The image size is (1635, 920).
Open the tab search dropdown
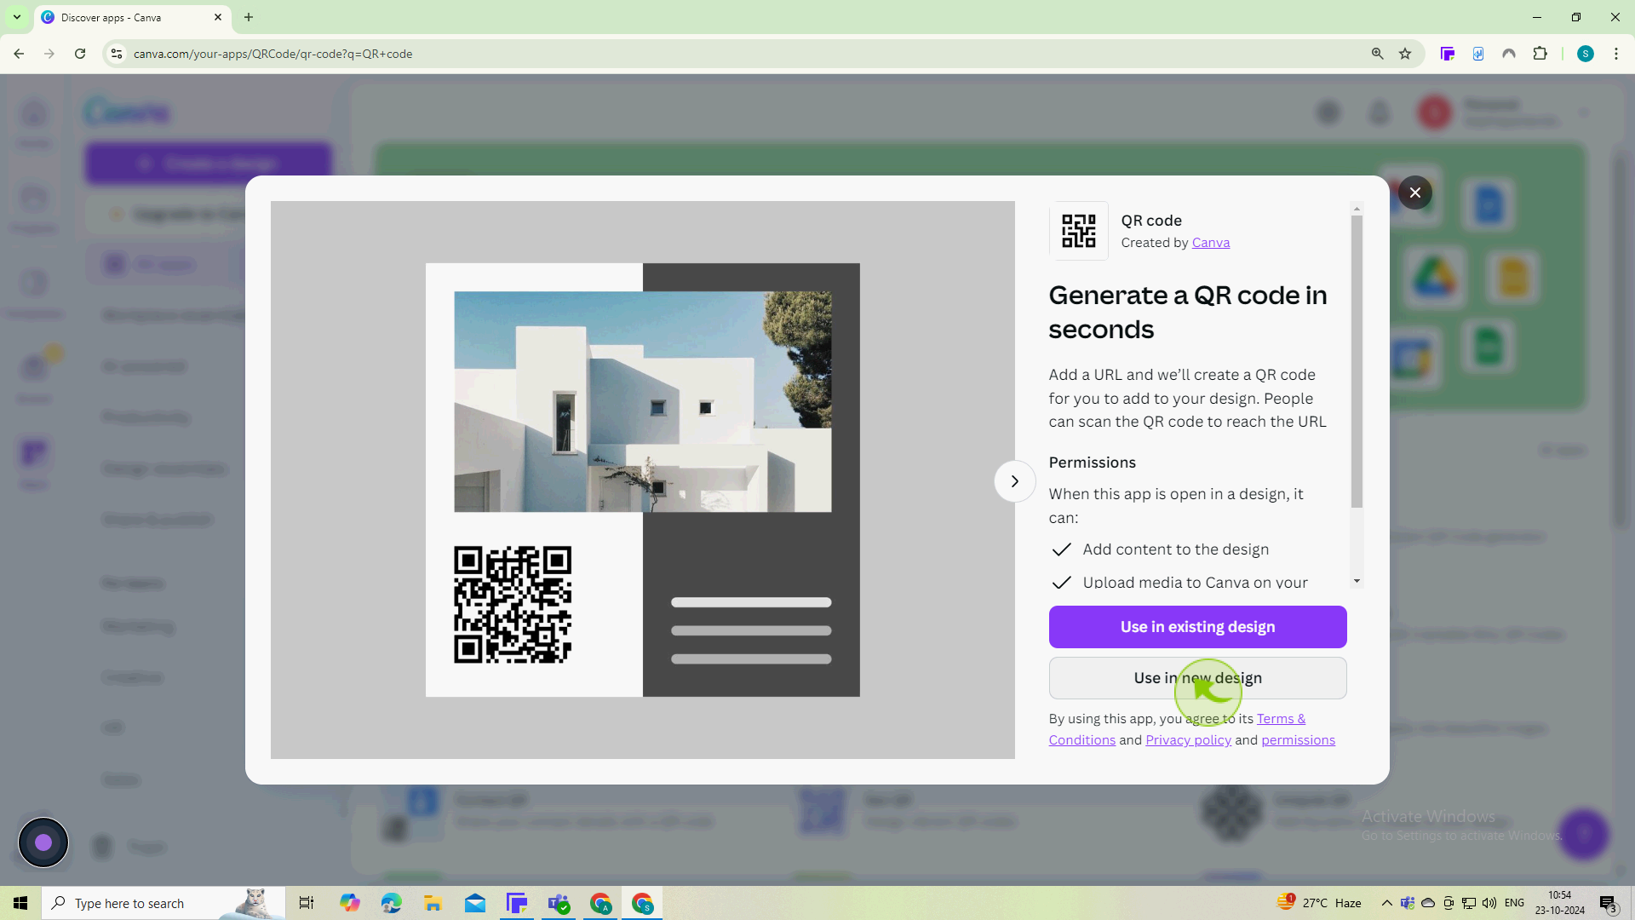click(16, 17)
